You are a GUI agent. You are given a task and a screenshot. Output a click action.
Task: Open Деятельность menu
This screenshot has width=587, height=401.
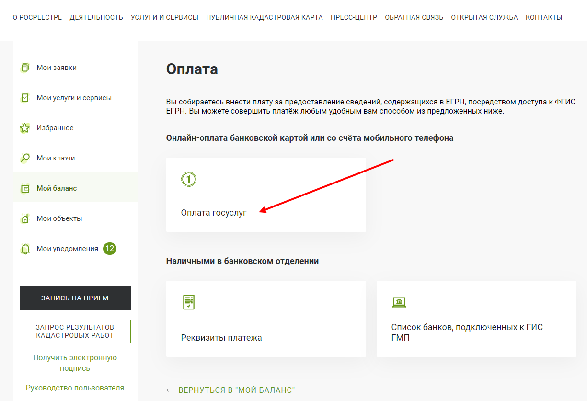[96, 17]
